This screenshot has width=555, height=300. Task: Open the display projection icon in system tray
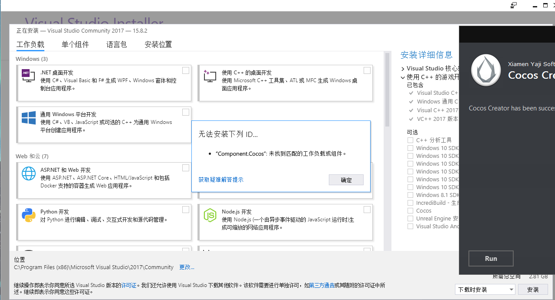pyautogui.click(x=514, y=5)
